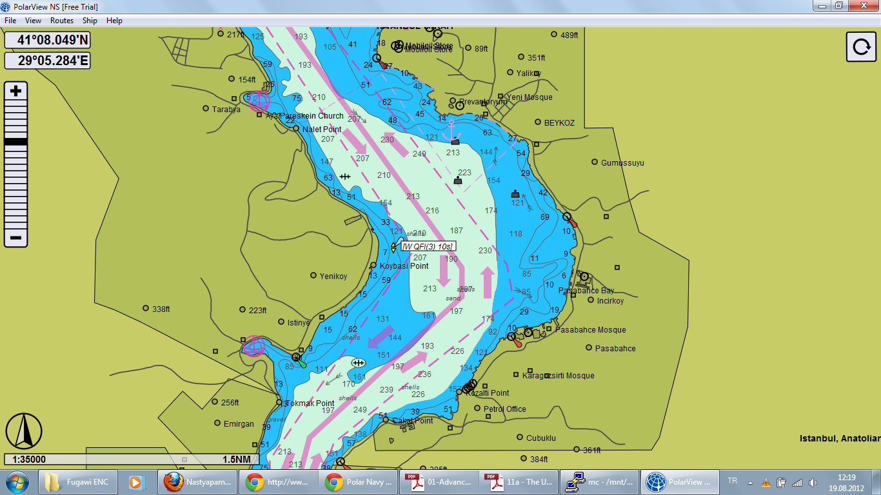Click the magenta anchorage anchor symbol
This screenshot has width=881, height=495.
point(451,129)
